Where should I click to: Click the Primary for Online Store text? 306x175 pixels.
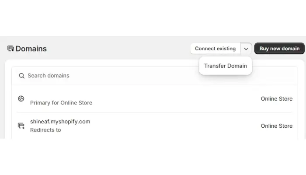click(61, 103)
